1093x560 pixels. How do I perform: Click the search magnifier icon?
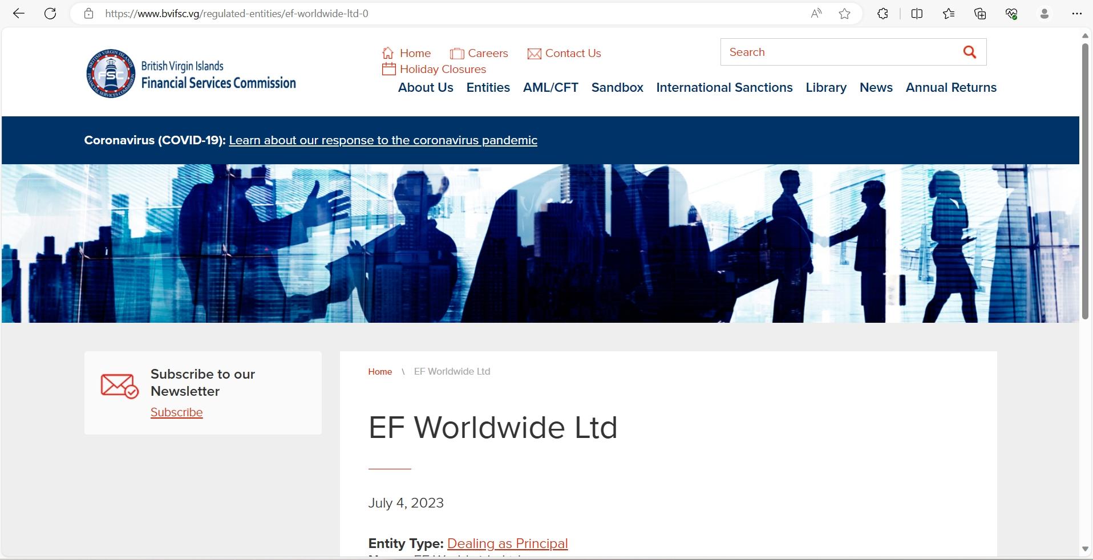tap(970, 52)
